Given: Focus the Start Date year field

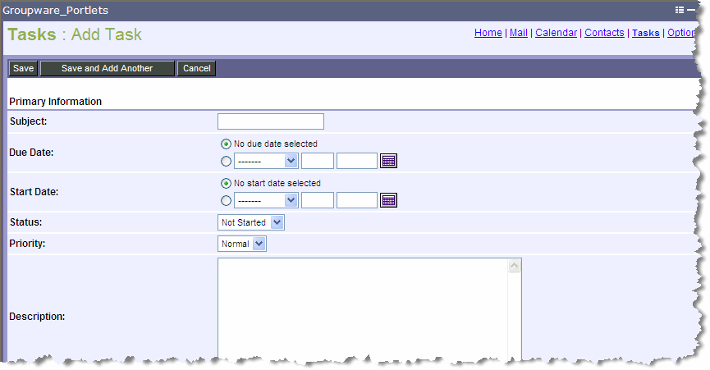Looking at the screenshot, I should click(357, 200).
